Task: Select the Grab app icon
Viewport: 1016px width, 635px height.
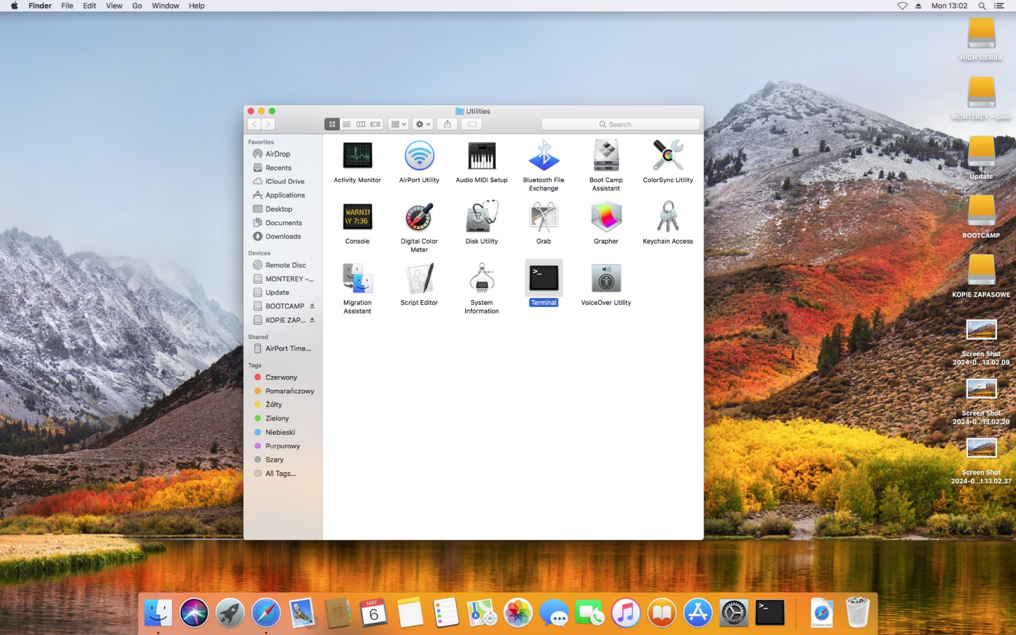Action: tap(544, 217)
